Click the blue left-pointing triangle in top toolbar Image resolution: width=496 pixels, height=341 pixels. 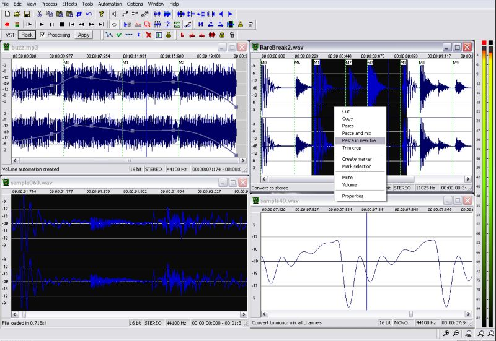[x=221, y=14]
